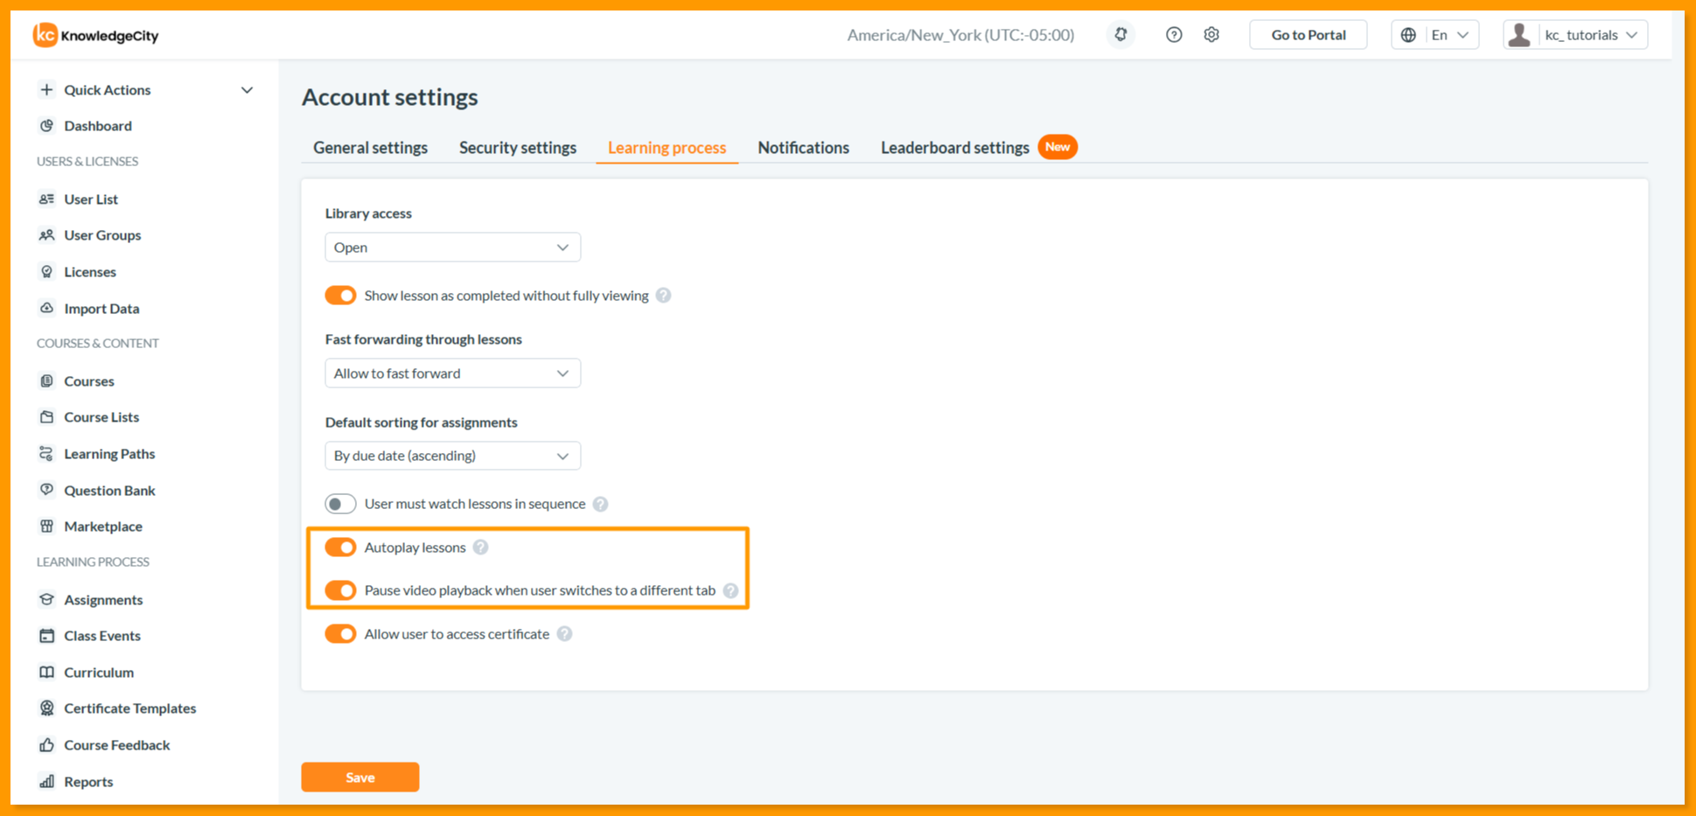Viewport: 1696px width, 816px height.
Task: Expand the Quick Actions chevron
Action: [x=247, y=89]
